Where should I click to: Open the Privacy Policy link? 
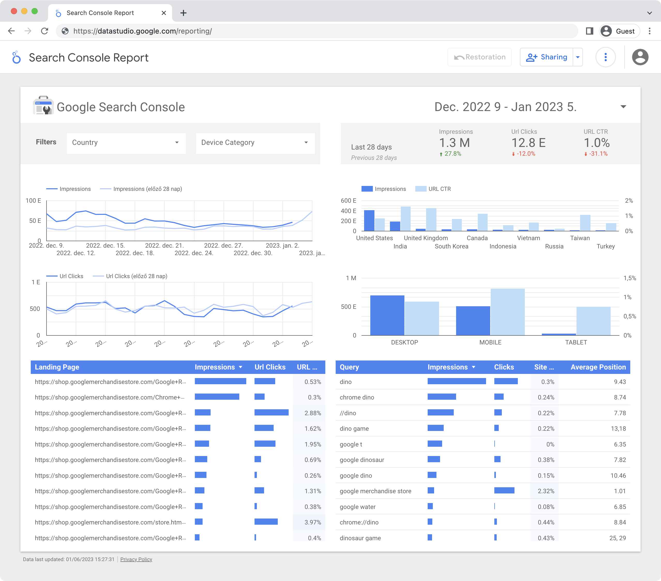tap(136, 559)
